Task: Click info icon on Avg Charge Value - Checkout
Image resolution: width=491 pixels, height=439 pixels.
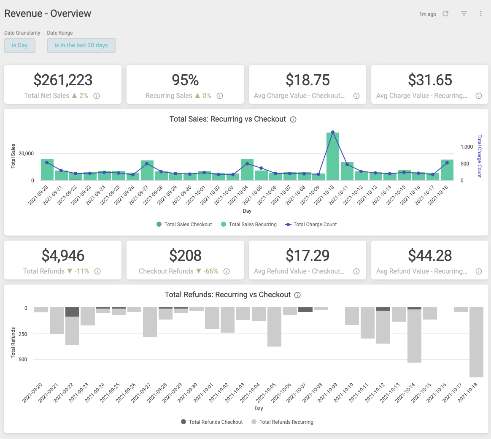Action: pos(356,96)
